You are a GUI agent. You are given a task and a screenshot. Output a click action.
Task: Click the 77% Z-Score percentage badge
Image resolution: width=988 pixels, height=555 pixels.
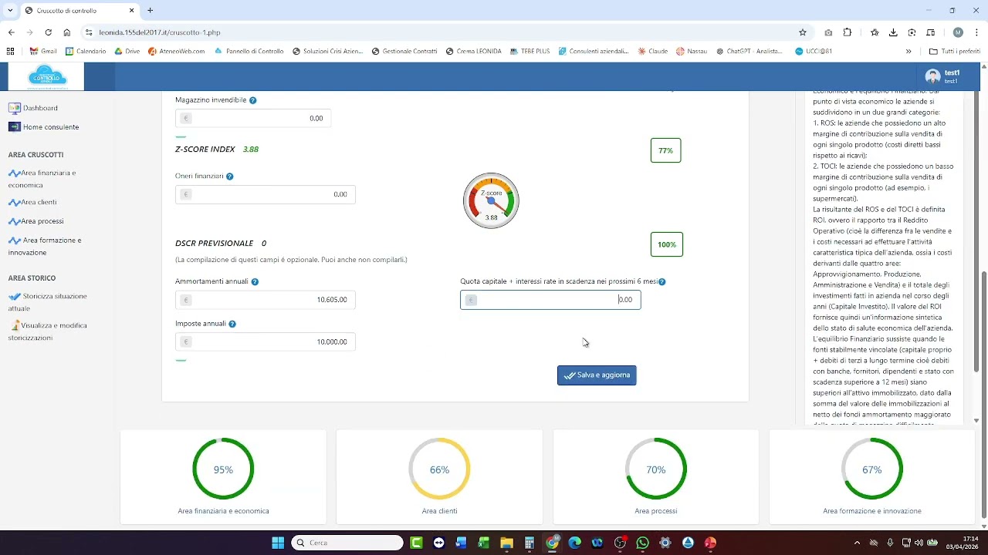coord(665,151)
